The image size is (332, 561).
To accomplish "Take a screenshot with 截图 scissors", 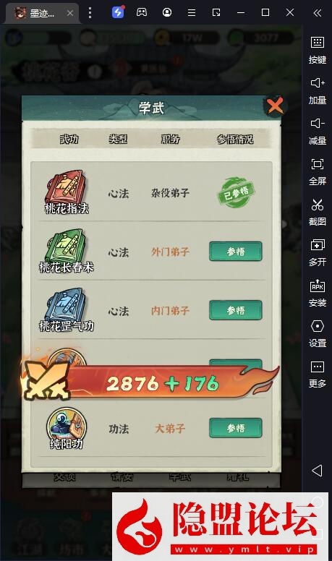I will (x=318, y=212).
